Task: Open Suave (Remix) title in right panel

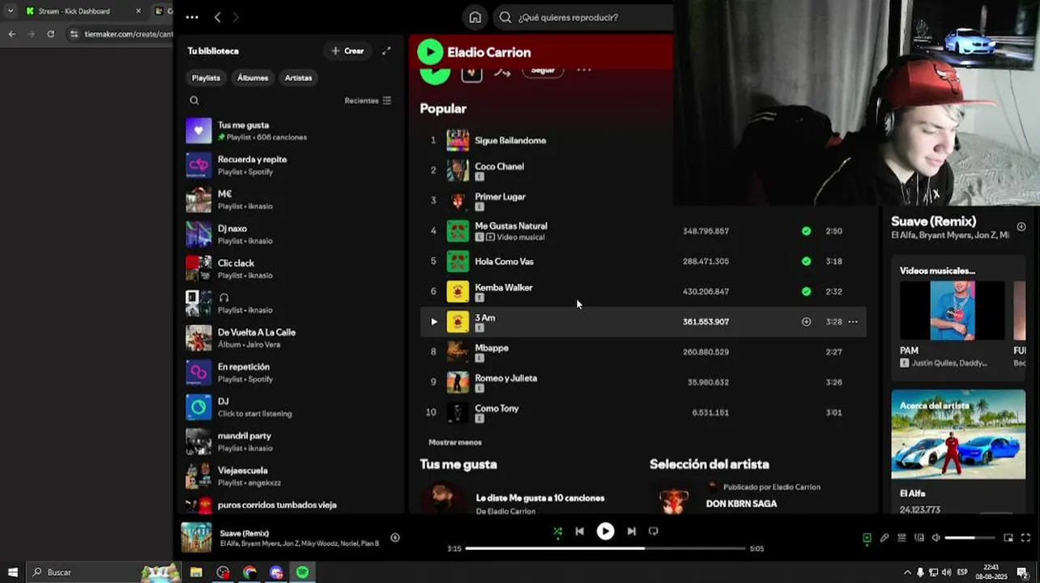Action: coord(933,222)
